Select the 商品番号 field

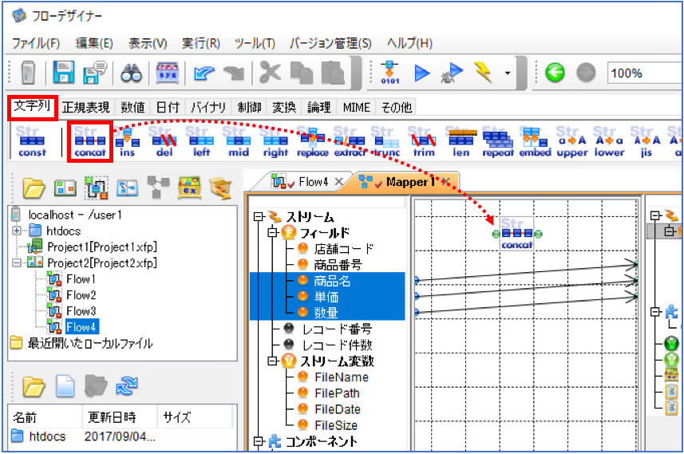click(x=338, y=265)
